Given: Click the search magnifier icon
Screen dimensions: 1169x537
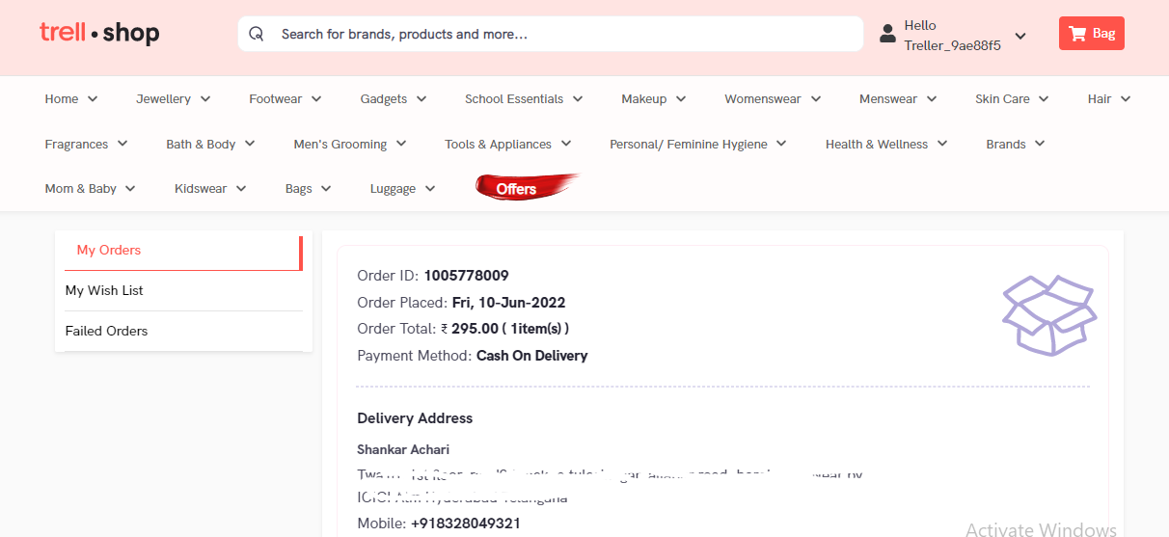Looking at the screenshot, I should 257,34.
